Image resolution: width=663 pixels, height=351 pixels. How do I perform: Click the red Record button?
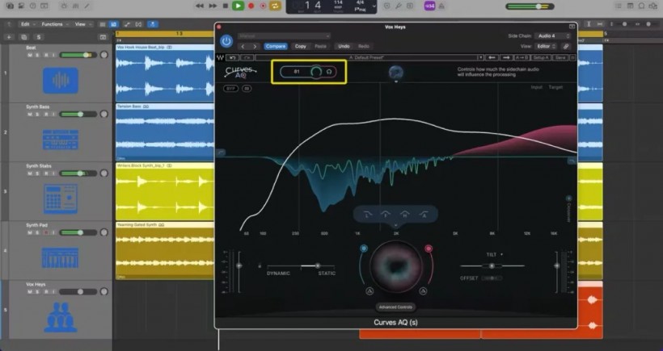[x=251, y=6]
